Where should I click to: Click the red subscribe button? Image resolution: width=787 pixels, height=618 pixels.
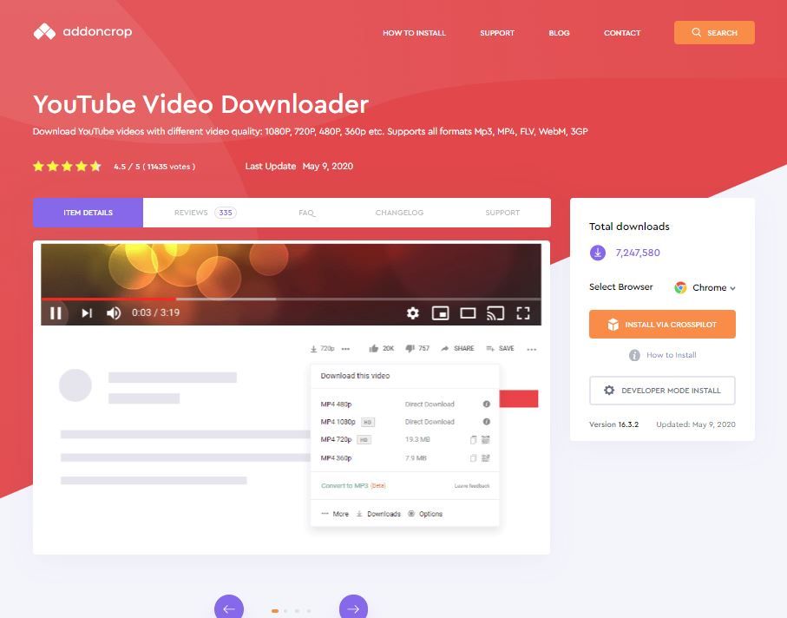519,398
